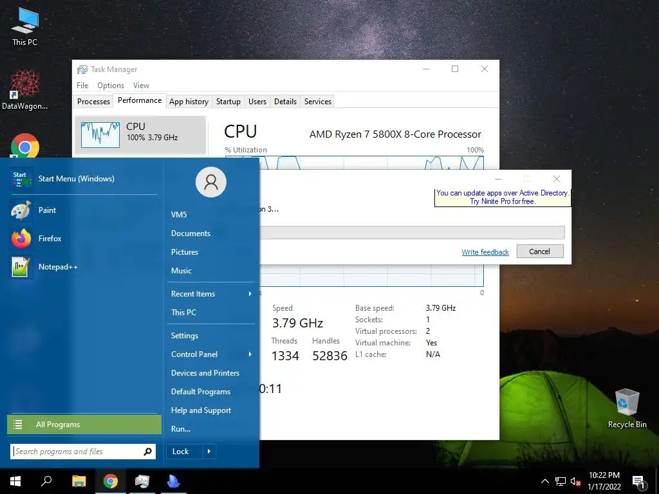Image resolution: width=659 pixels, height=494 pixels.
Task: Open the DataWagon desktop shortcut
Action: (x=25, y=90)
